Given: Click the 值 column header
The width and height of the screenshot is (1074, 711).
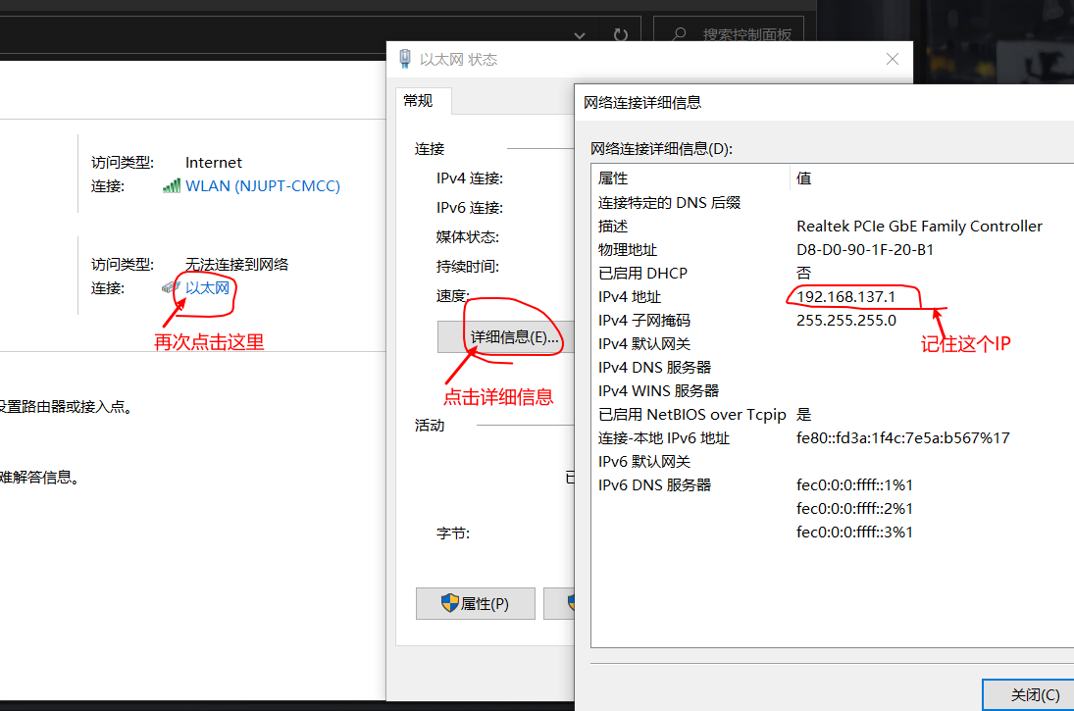Looking at the screenshot, I should click(932, 178).
